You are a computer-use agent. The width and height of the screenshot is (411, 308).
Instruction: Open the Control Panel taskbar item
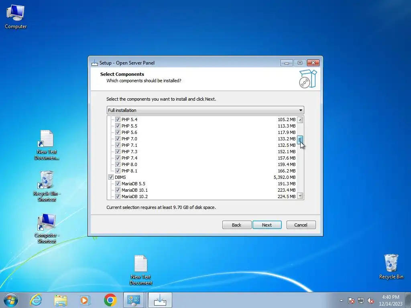coord(134,300)
